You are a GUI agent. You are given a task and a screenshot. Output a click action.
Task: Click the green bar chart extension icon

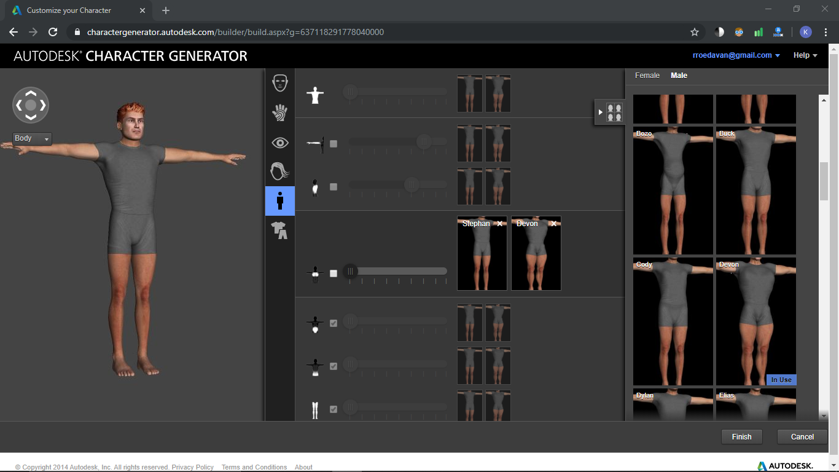[759, 32]
